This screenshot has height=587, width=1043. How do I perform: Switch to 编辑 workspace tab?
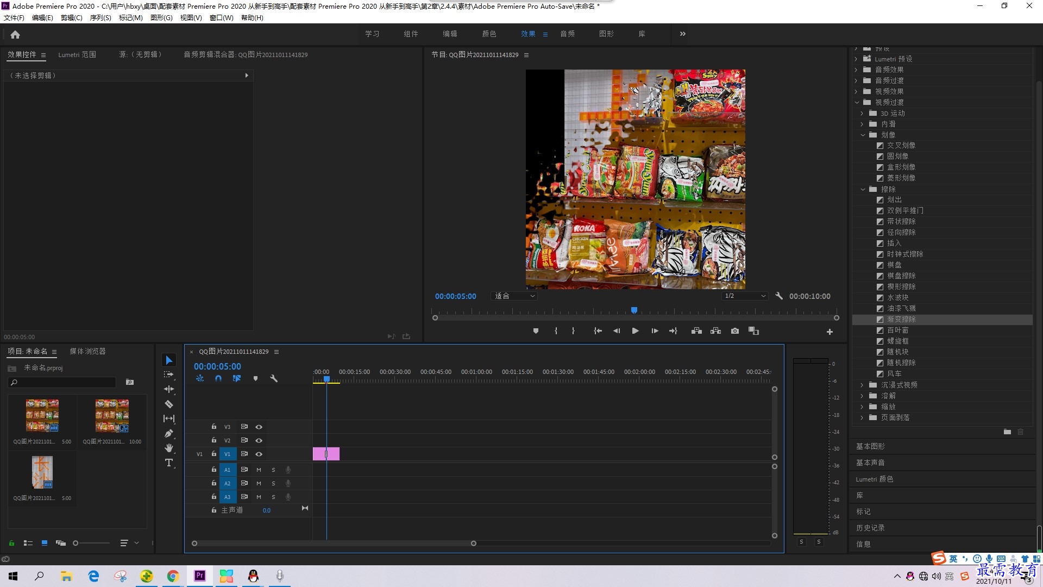tap(450, 34)
